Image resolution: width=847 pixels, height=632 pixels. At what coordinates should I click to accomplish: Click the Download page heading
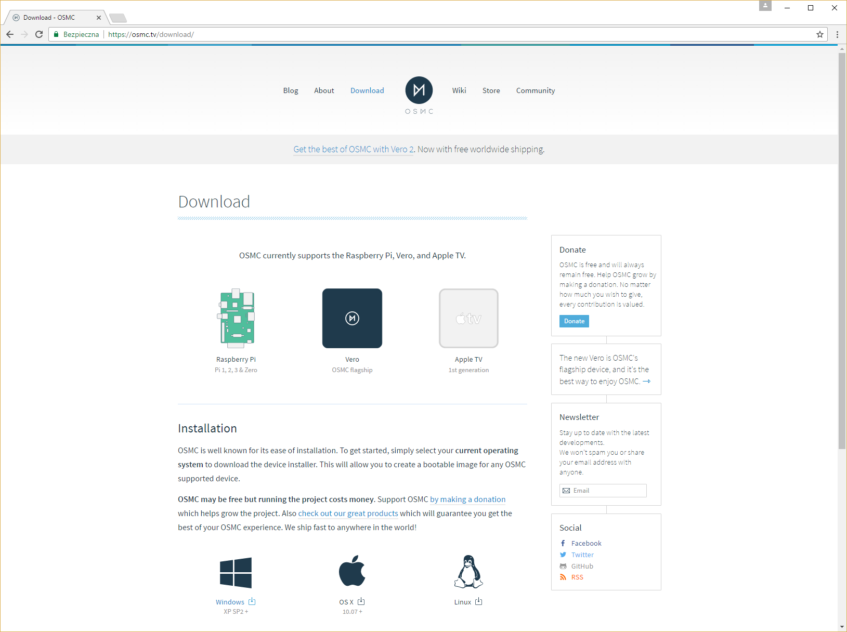(x=214, y=202)
